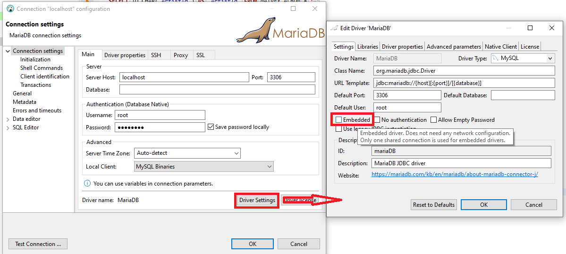Enable the Embedded driver checkbox
This screenshot has width=566, height=254.
tap(338, 120)
